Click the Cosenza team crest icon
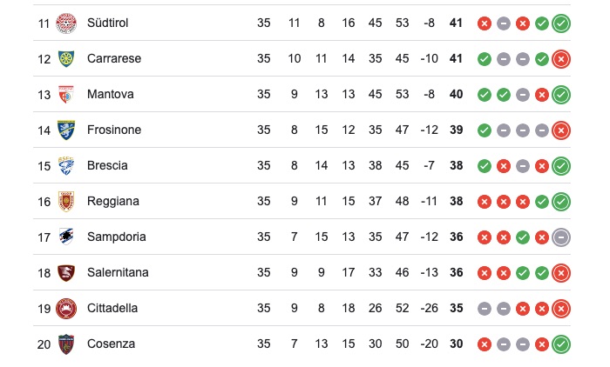610x367 pixels. [65, 344]
